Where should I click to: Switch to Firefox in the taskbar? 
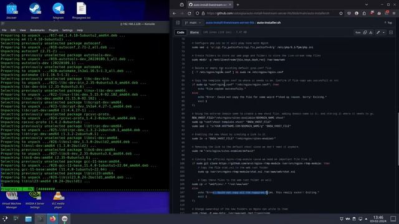click(x=52, y=218)
